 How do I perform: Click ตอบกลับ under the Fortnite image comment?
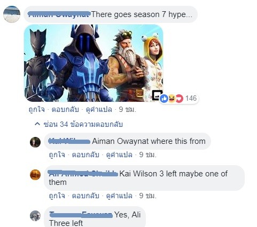pyautogui.click(x=65, y=109)
